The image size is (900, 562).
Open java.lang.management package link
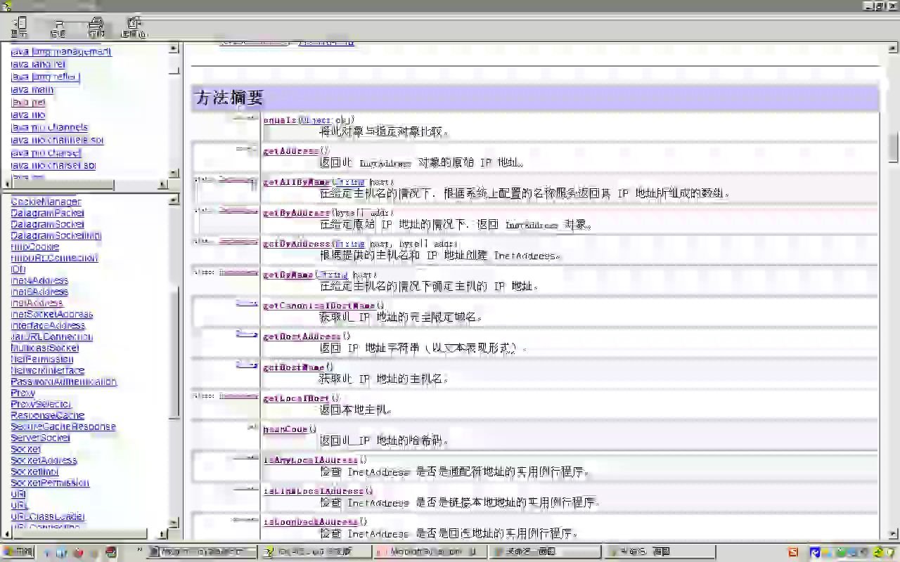(x=61, y=51)
